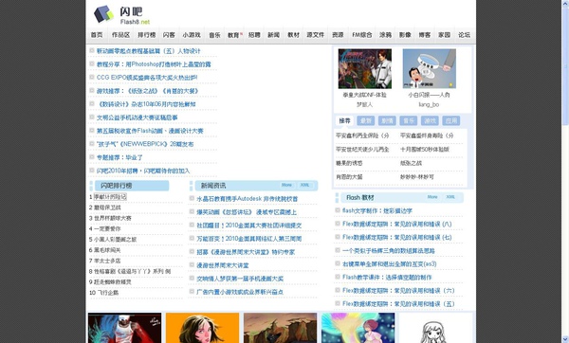The height and width of the screenshot is (343, 569).
Task: Open the Photoshop 教程分享 article link
Action: 154,64
